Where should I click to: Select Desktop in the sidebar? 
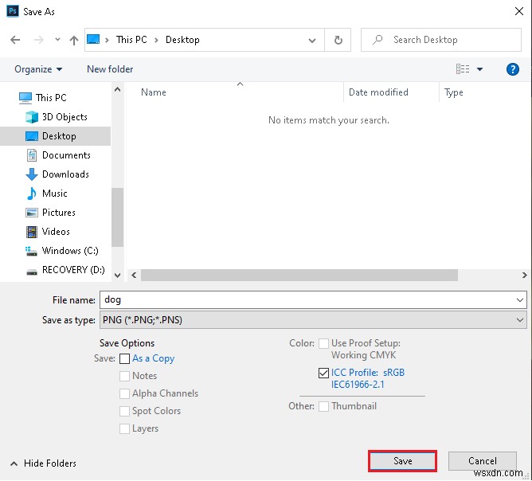pos(55,136)
